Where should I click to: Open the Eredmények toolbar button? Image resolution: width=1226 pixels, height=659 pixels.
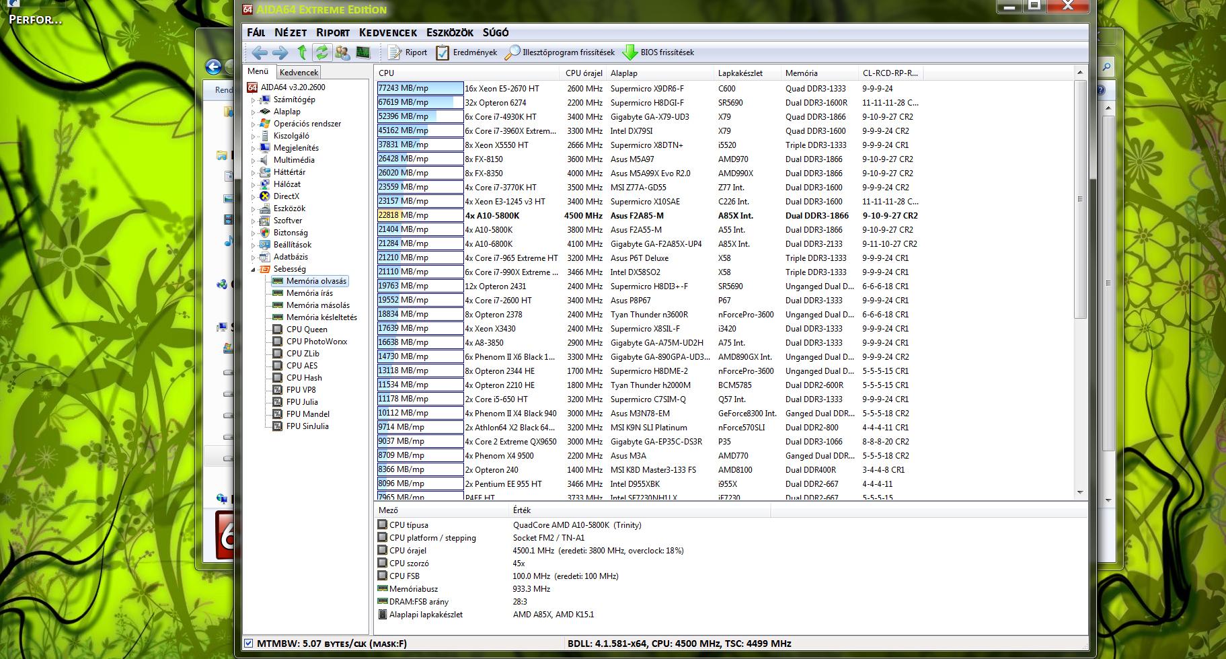pyautogui.click(x=466, y=52)
